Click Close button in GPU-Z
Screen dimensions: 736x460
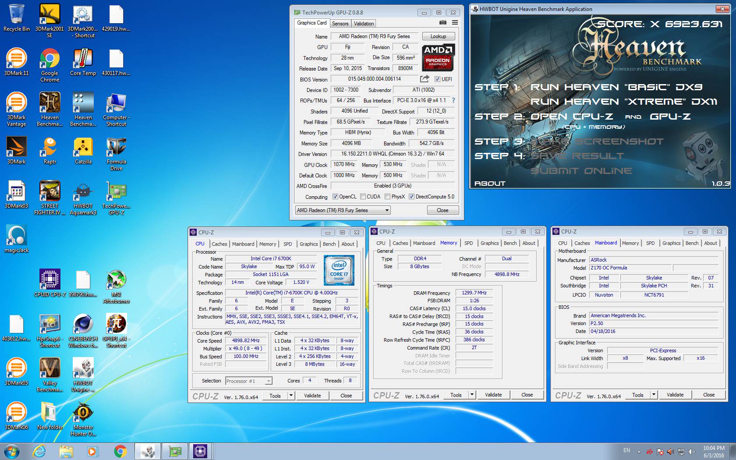(442, 210)
